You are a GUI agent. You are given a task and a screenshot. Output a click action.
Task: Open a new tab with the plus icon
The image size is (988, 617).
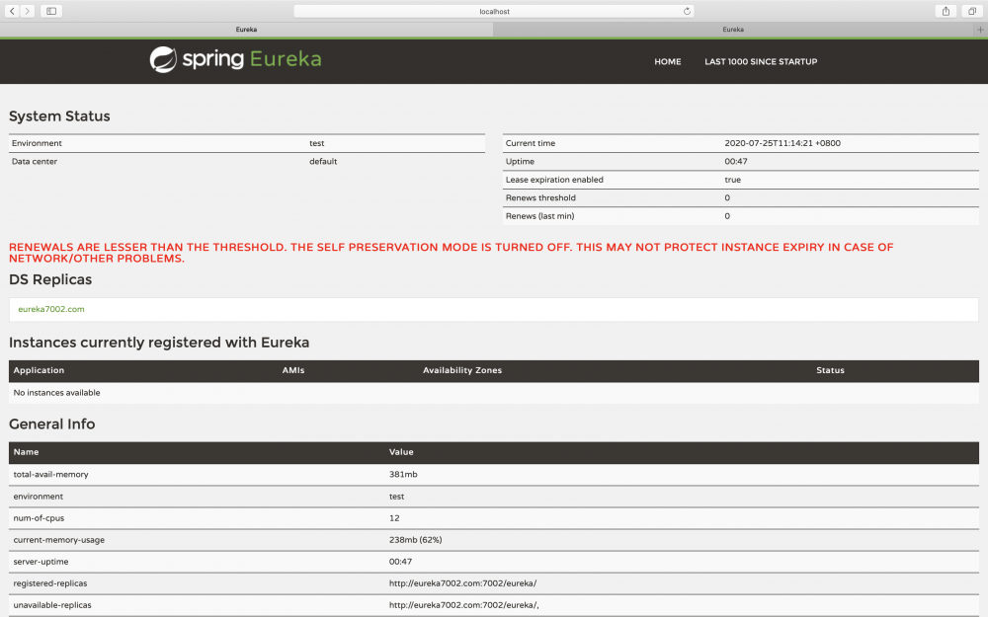tap(979, 30)
